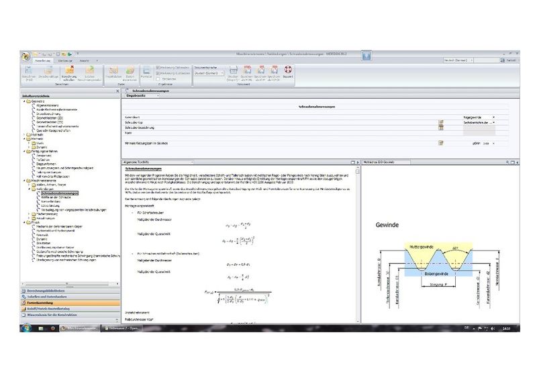Click the Schraubenbezeichnung input field
The image size is (537, 380).
[479, 128]
